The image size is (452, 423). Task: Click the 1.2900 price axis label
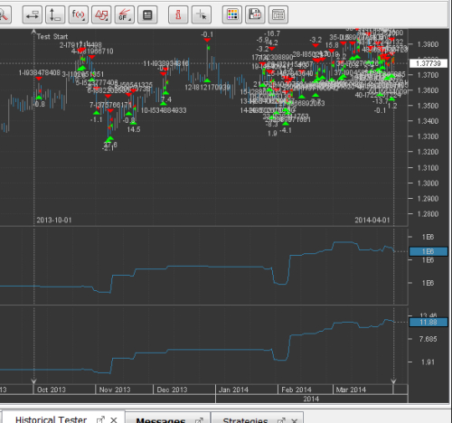click(428, 199)
